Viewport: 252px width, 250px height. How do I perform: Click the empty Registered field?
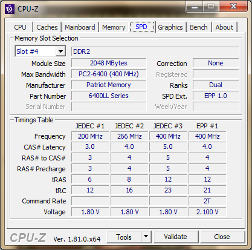click(216, 74)
